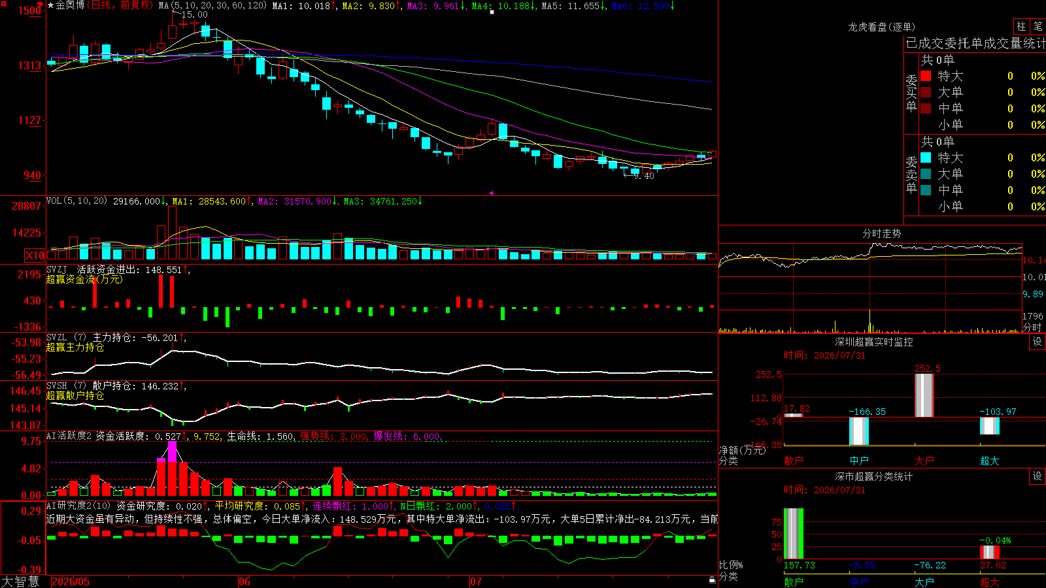Click 散户 category under 深圳超赢实时监控 chart

[x=794, y=461]
